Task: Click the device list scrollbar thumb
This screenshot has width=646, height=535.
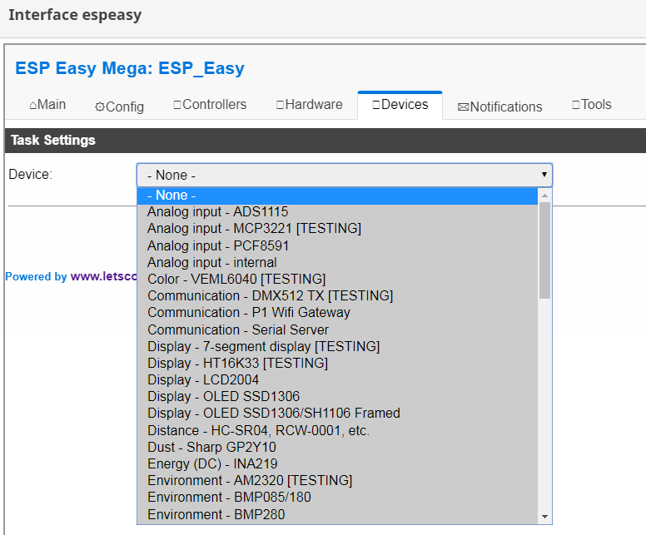Action: click(x=544, y=250)
